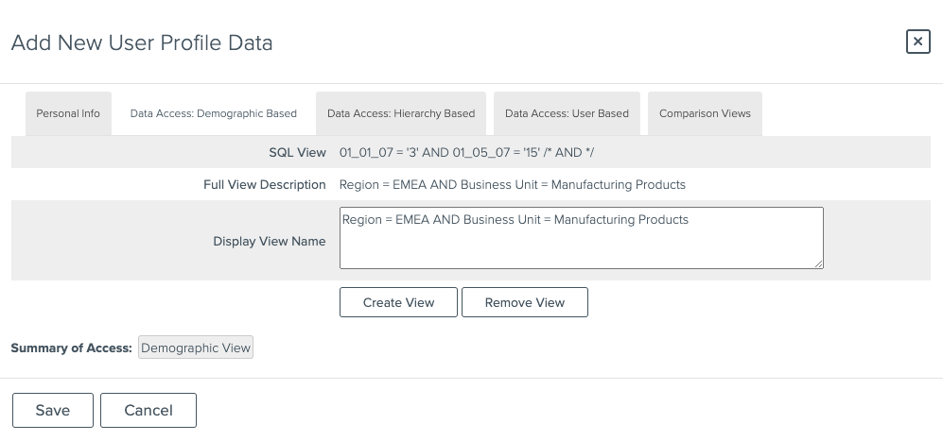The width and height of the screenshot is (943, 441).
Task: Save the new user profile data
Action: coord(53,410)
